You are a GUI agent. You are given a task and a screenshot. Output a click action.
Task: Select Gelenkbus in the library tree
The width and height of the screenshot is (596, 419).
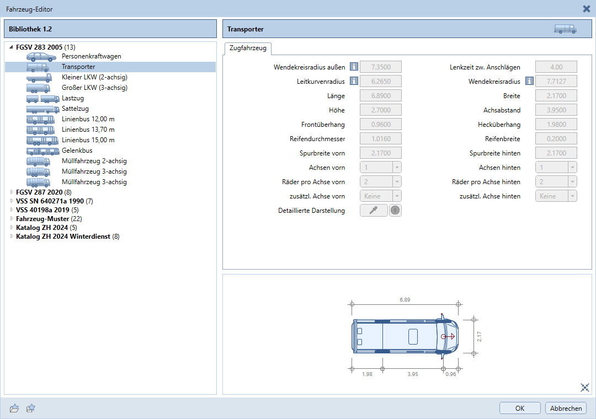[x=77, y=151]
